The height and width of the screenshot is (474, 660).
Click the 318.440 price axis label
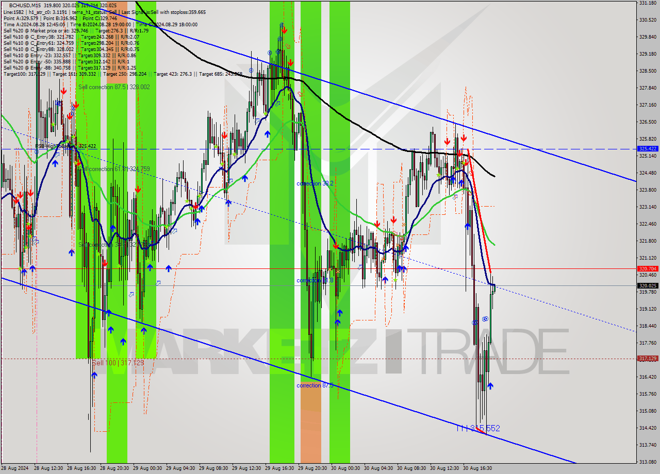[648, 326]
